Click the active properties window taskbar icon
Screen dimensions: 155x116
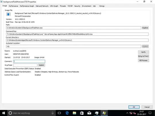click(x=104, y=113)
